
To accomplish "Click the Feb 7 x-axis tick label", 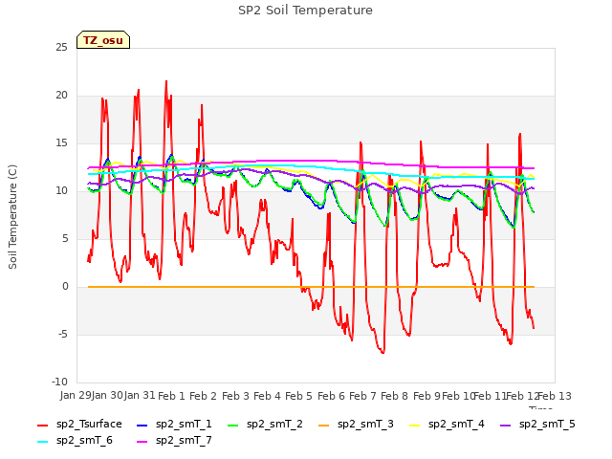I will tap(362, 396).
